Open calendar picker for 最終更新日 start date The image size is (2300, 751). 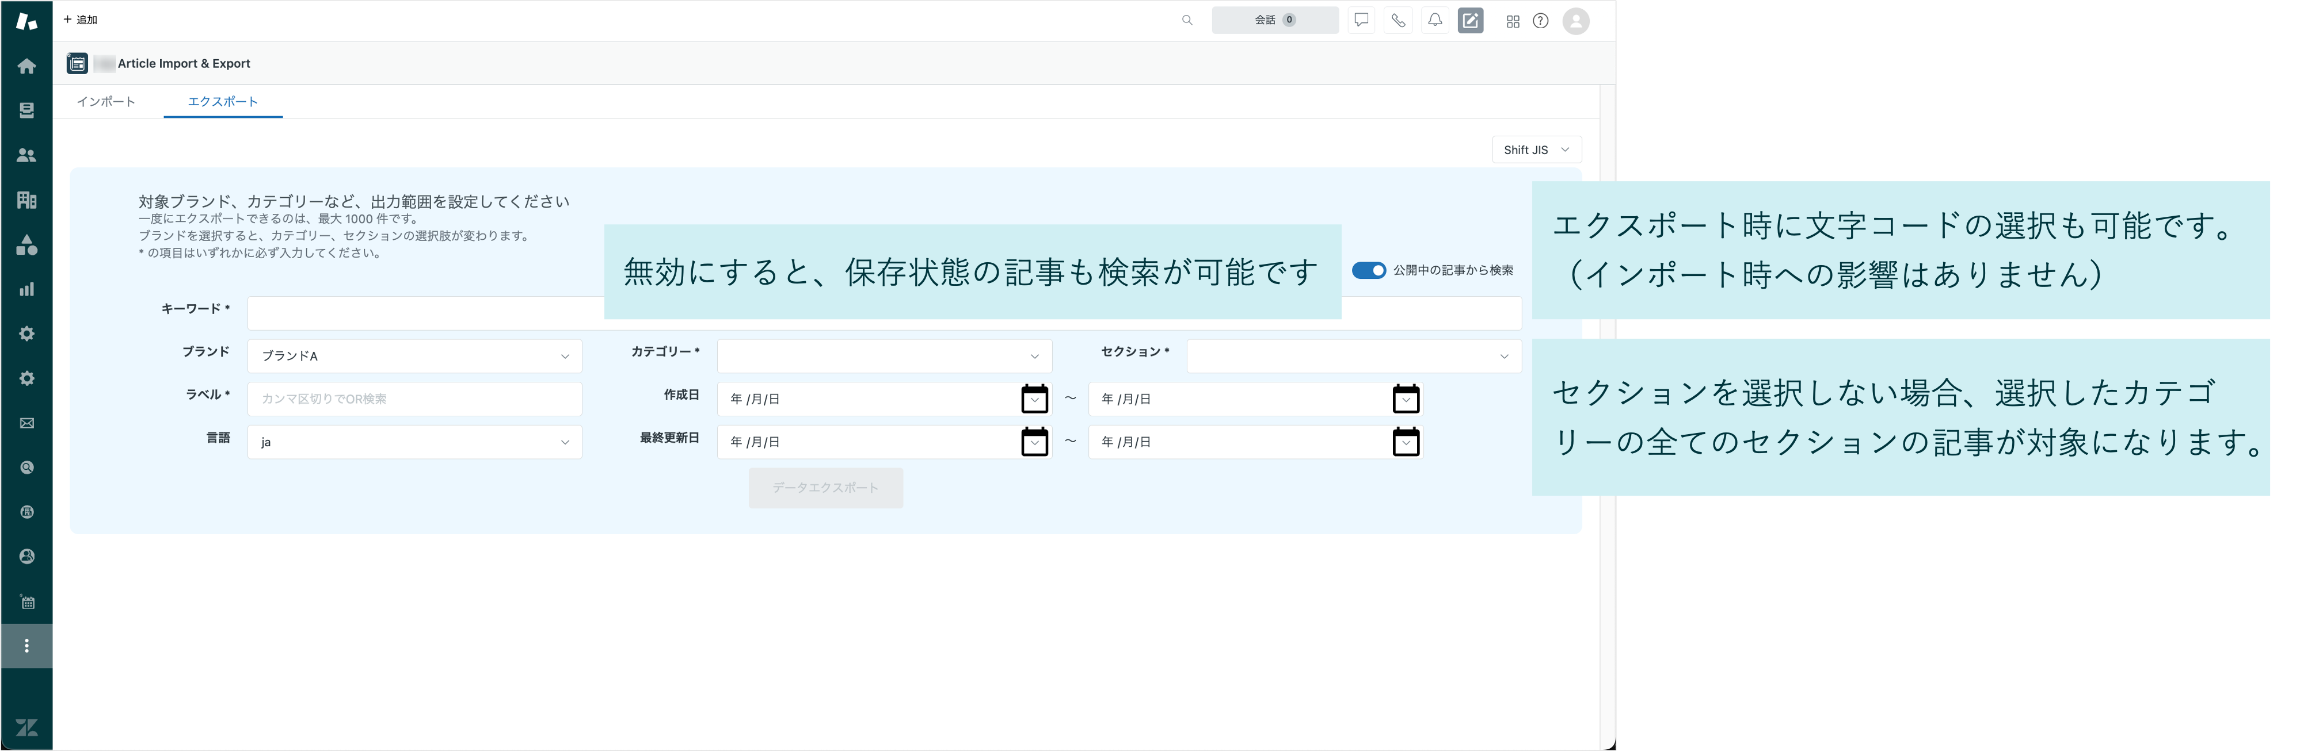click(x=1034, y=442)
